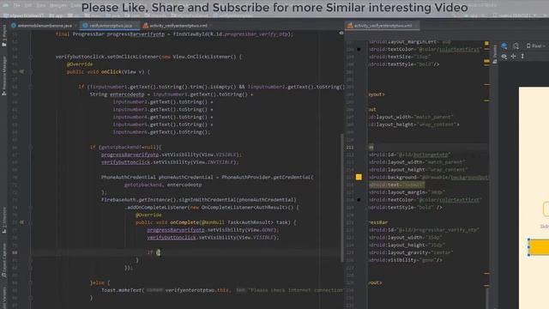Click the inputnumber6.getText().toString() line
Image resolution: width=549 pixels, height=309 pixels.
(161, 132)
